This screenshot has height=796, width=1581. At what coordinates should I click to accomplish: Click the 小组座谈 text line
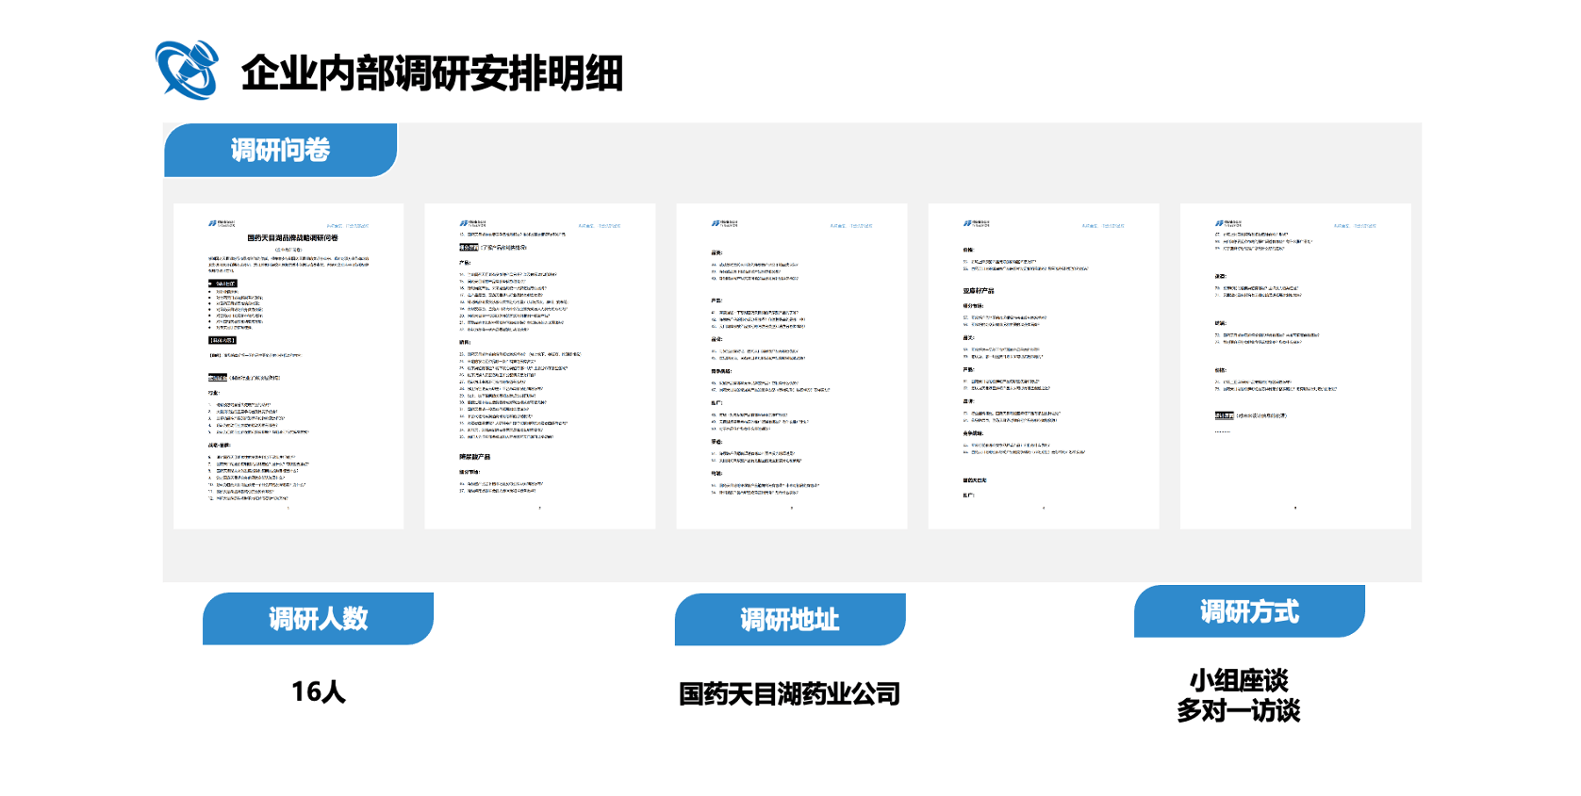1239,680
